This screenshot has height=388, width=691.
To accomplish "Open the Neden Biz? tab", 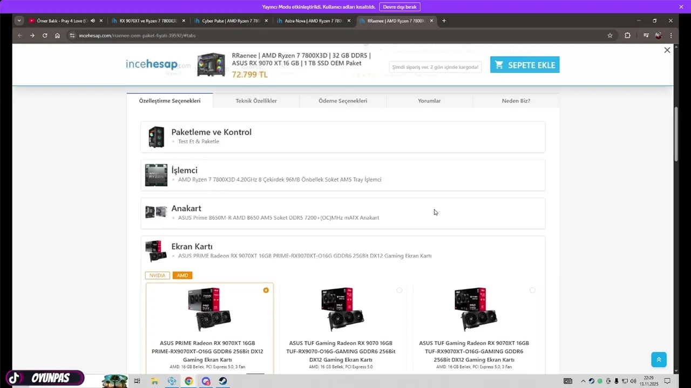I will 516,101.
